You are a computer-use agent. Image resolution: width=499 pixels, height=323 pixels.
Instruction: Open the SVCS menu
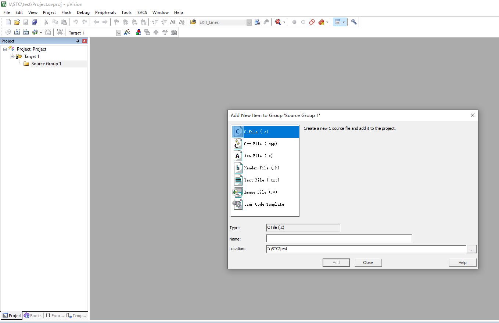point(142,12)
